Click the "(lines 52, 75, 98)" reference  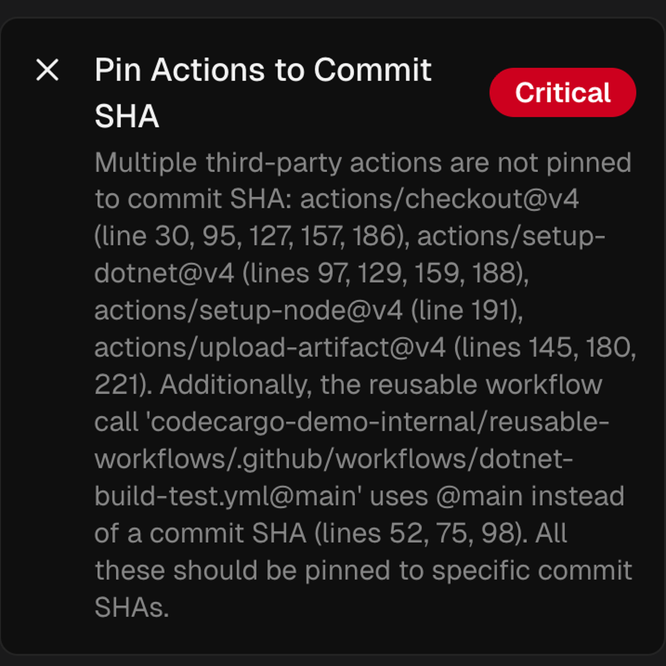pos(421,534)
